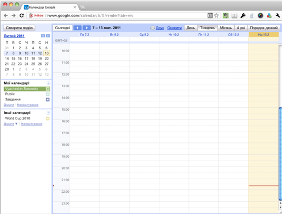Select date 31 in mini calendar
The image size is (282, 214).
coord(7,48)
